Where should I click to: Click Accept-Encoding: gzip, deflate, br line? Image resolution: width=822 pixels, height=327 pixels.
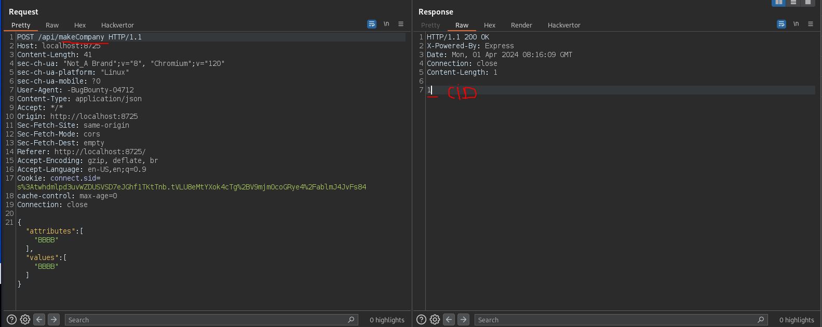[88, 160]
